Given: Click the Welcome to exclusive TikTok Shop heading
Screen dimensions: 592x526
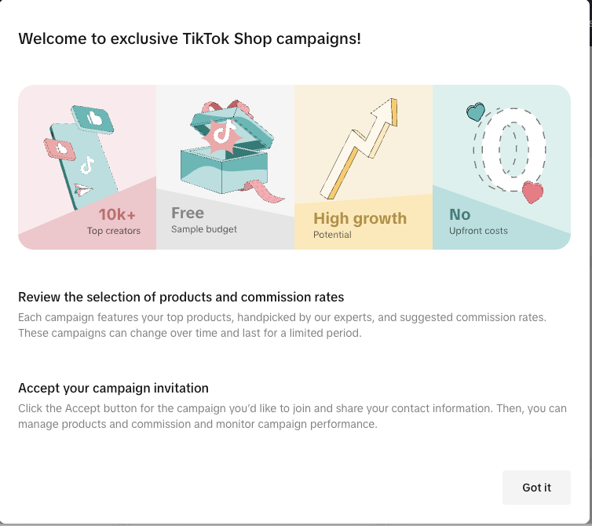Looking at the screenshot, I should click(x=189, y=38).
